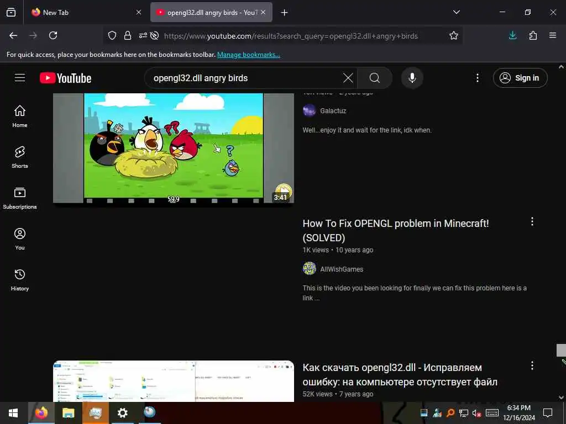The height and width of the screenshot is (424, 566).
Task: Run search with magnifying glass button
Action: click(x=375, y=78)
